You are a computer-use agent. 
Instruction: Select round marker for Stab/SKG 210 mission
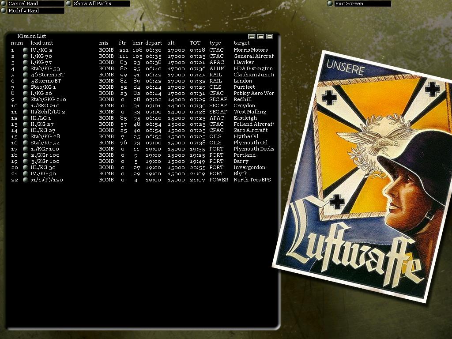pos(25,99)
